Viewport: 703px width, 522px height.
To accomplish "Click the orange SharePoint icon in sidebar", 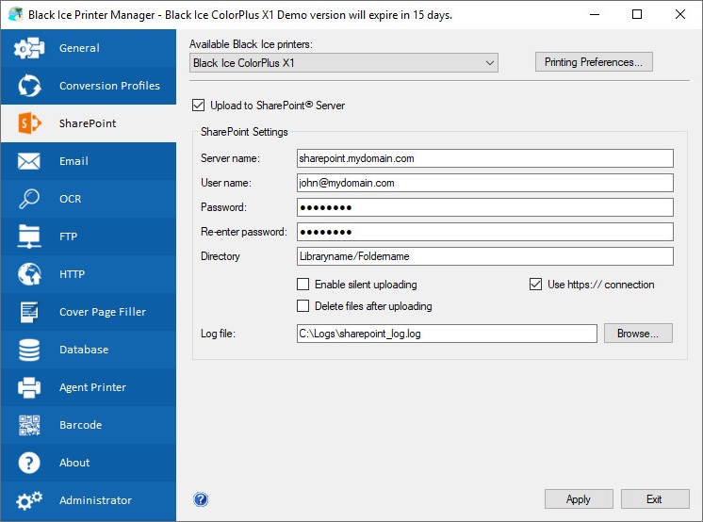I will pos(29,123).
